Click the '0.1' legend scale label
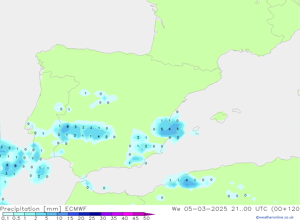 (5, 218)
